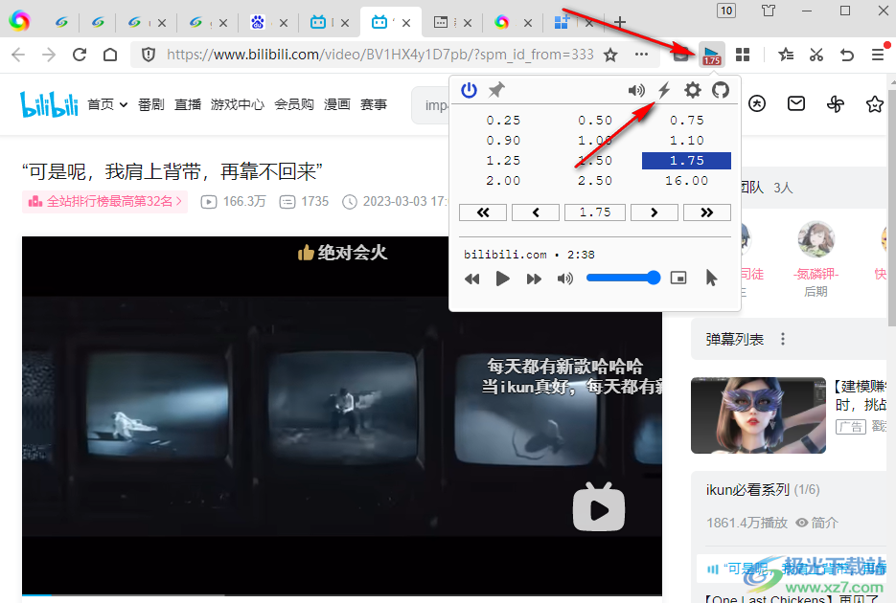Click the lightning bolt icon in popup
Screen dimensions: 896x603
click(664, 90)
